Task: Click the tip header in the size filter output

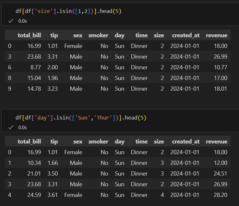Action: click(x=54, y=35)
